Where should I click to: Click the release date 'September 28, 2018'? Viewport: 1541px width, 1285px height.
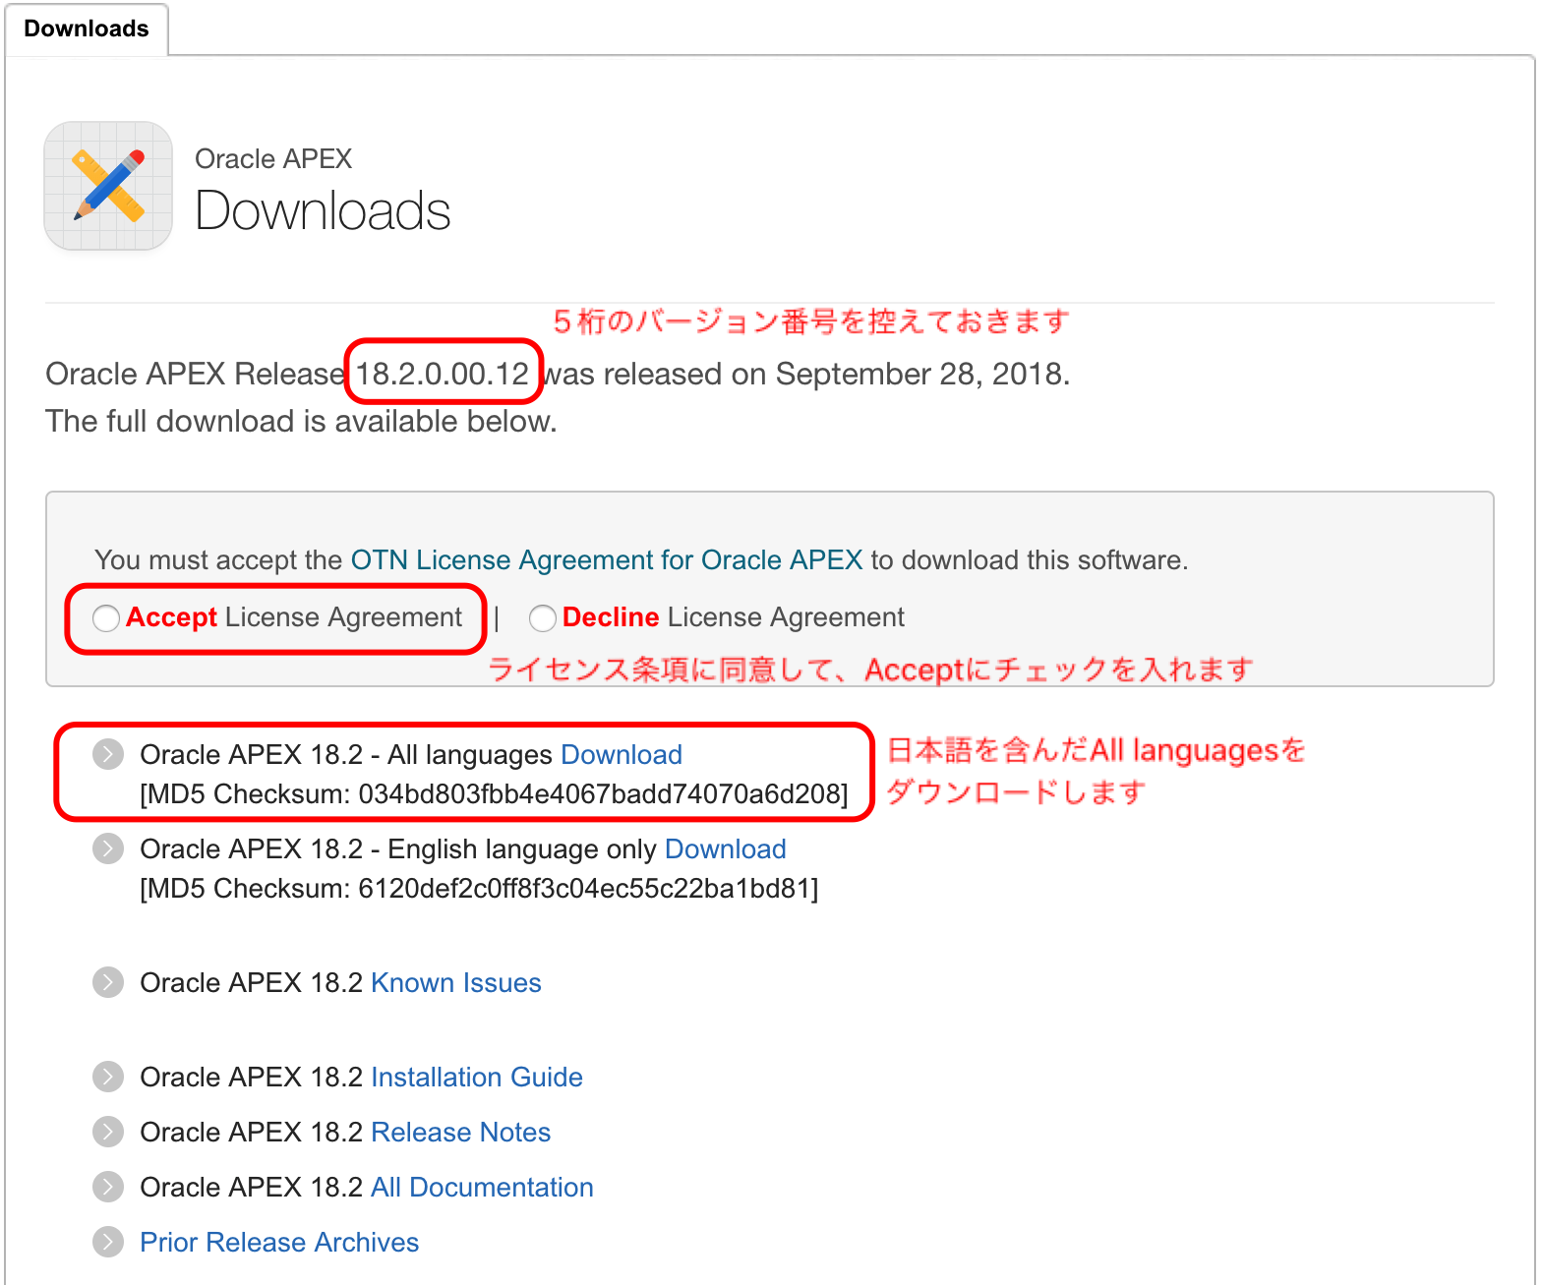click(x=919, y=374)
